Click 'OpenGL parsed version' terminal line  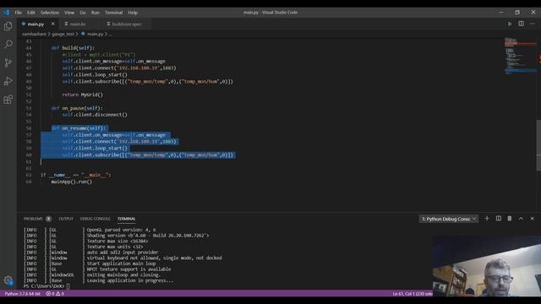point(121,230)
